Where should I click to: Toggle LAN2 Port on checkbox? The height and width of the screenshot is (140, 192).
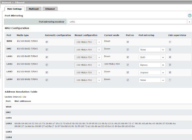click(128, 65)
